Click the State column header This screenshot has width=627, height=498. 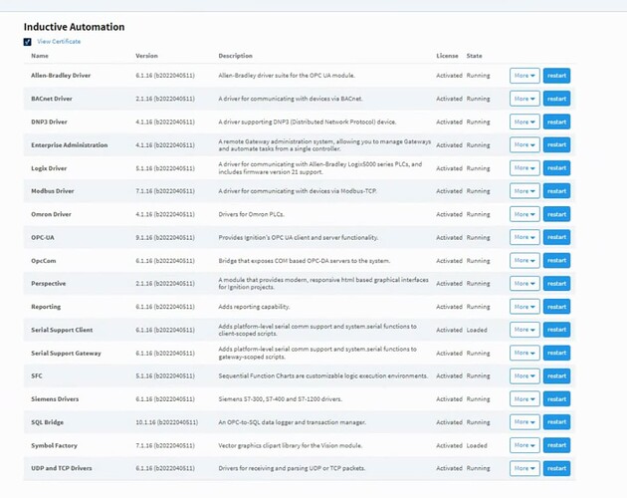coord(475,56)
